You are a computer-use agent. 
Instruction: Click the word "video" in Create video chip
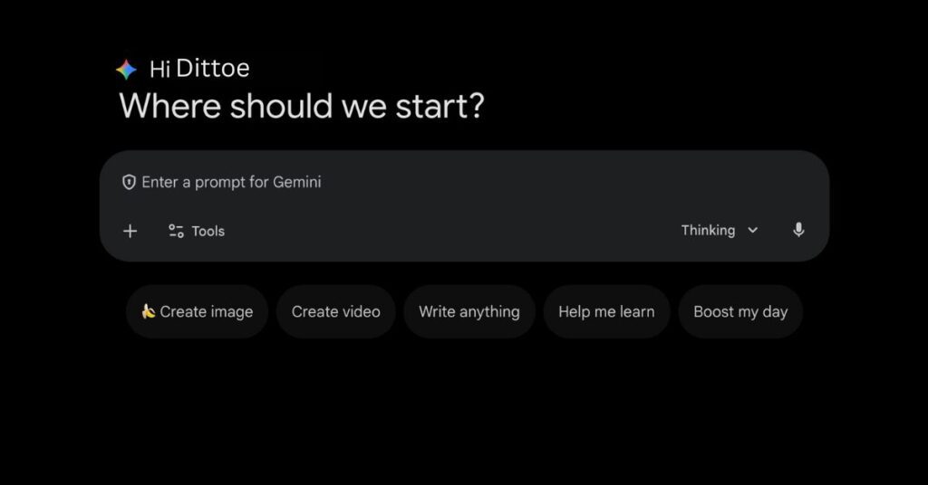[361, 311]
